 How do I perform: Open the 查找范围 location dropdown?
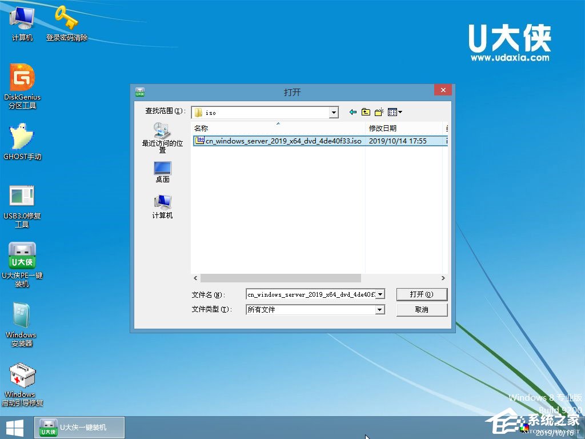[x=334, y=112]
